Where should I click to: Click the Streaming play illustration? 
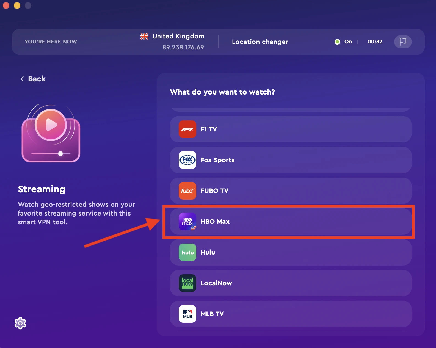click(51, 133)
